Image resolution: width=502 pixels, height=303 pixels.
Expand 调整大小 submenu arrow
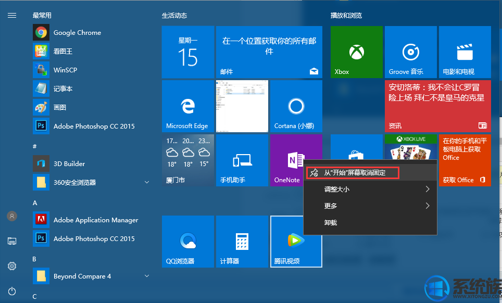click(x=428, y=189)
